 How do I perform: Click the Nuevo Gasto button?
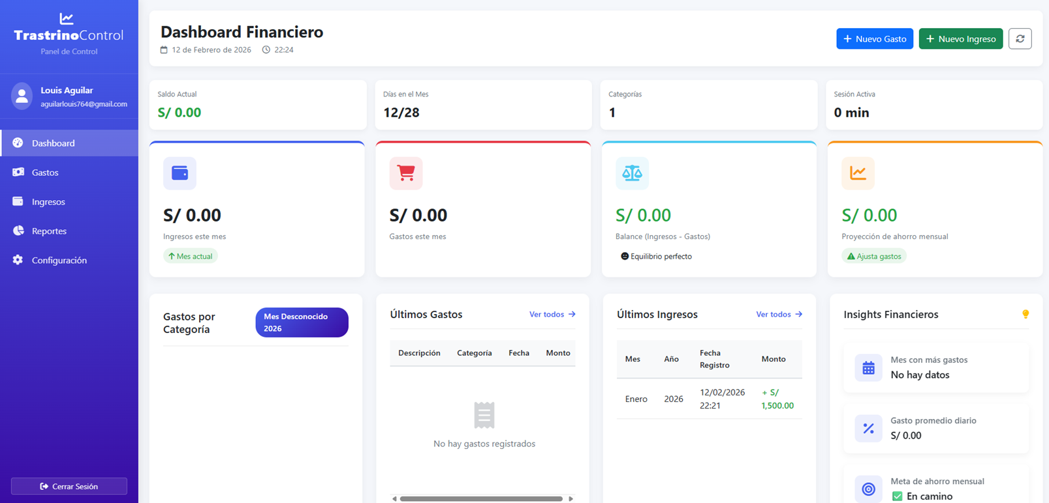875,39
